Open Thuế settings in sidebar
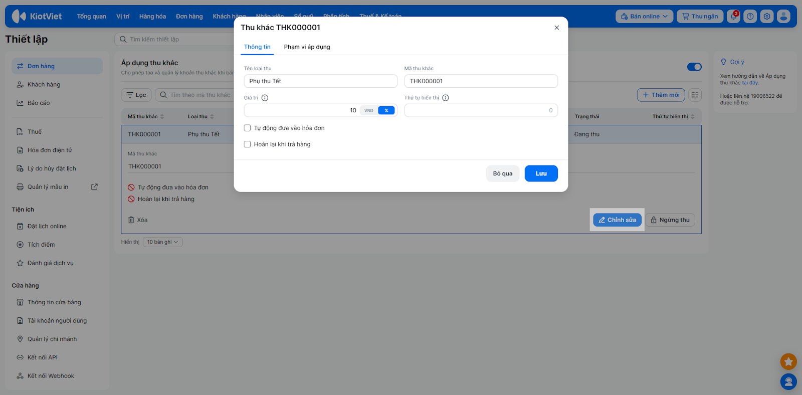The width and height of the screenshot is (802, 395). click(x=57, y=132)
